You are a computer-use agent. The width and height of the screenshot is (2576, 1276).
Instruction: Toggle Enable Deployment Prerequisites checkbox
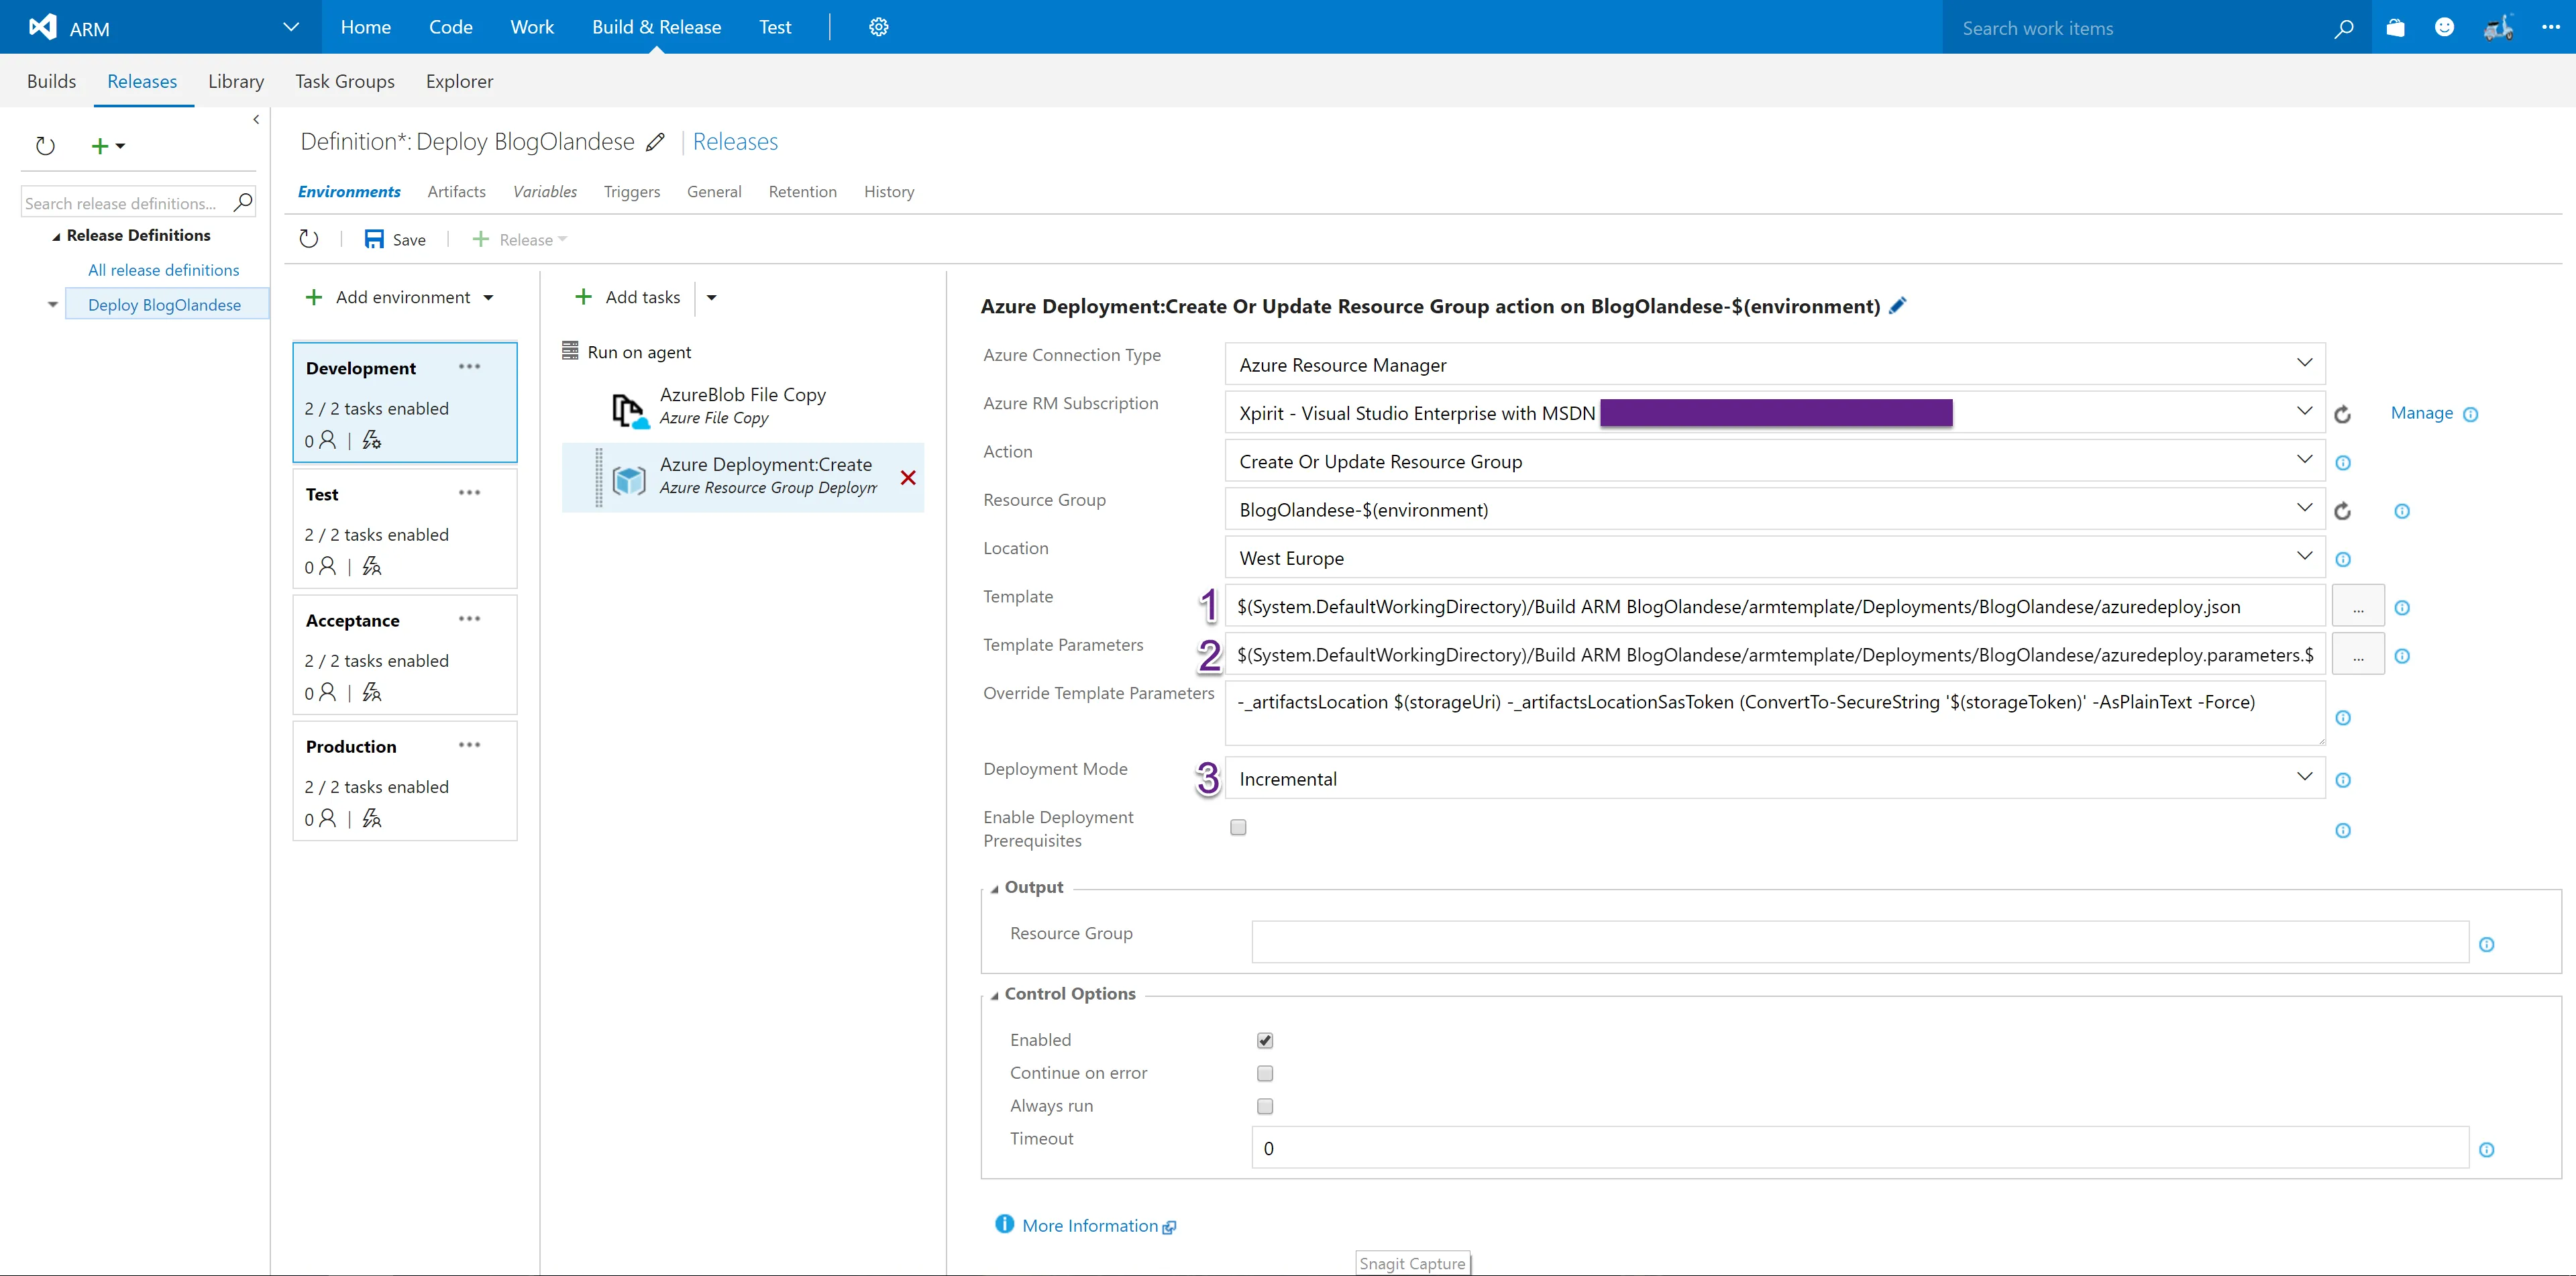coord(1238,827)
